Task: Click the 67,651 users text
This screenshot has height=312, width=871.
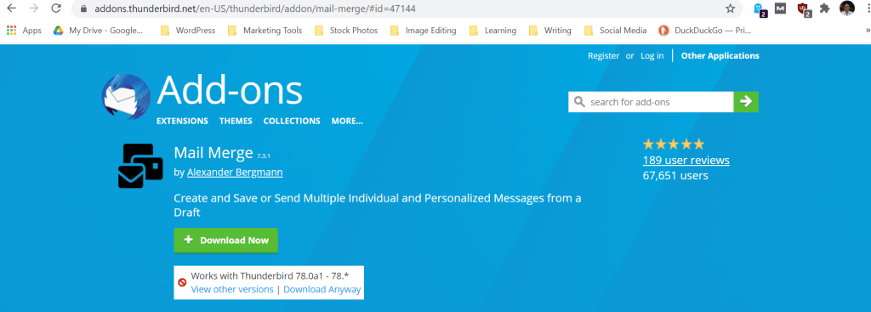Action: 675,175
